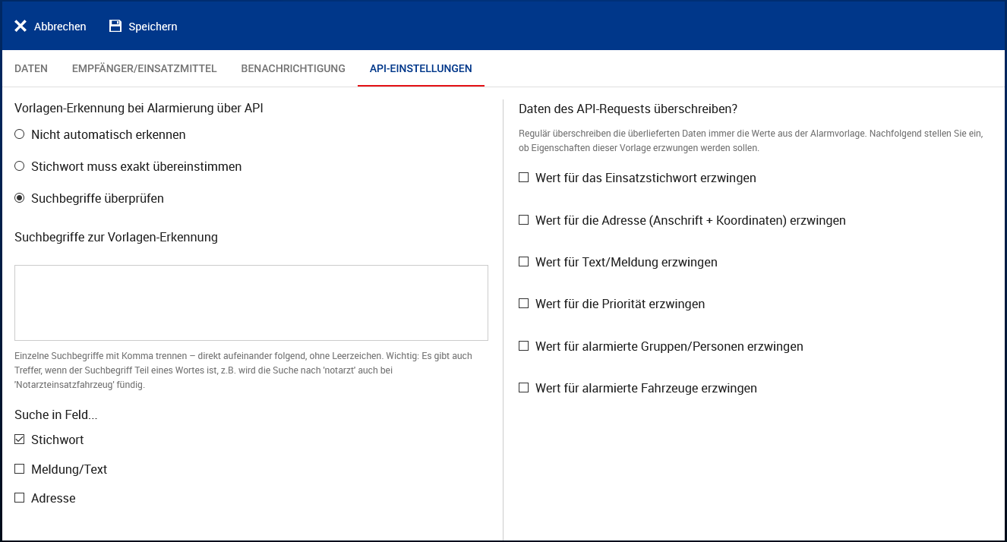Screen dimensions: 1007x542
Task: Check 'Wert für das Einsatzstichwort erzwingen'
Action: click(523, 178)
